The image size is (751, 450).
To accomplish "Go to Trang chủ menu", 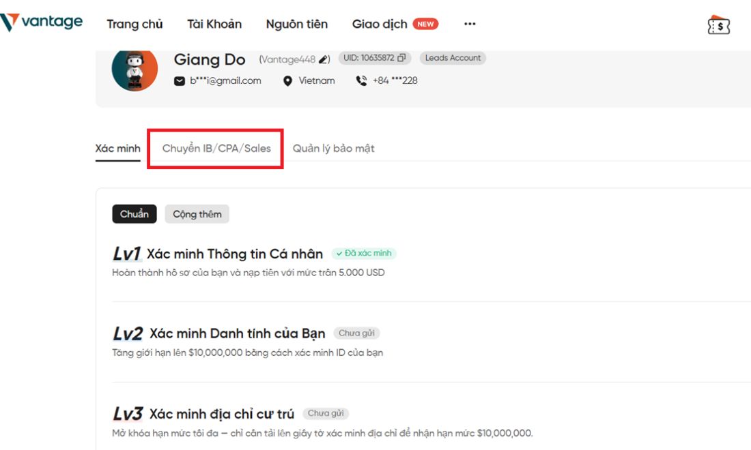I will (134, 24).
